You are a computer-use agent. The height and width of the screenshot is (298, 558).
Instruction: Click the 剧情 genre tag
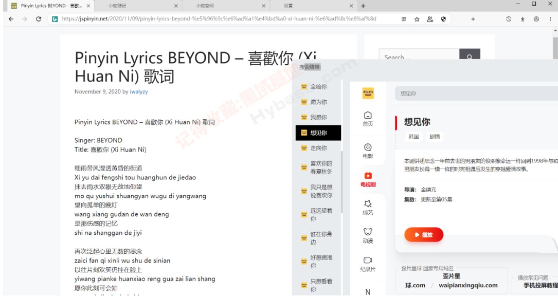click(x=435, y=137)
